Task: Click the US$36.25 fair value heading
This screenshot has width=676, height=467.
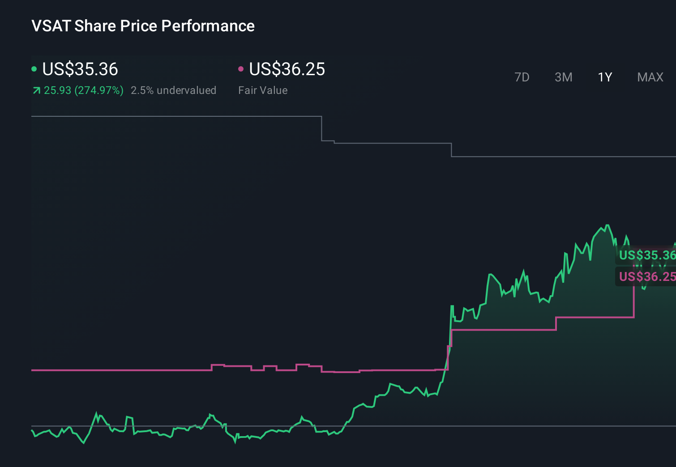Action: [287, 69]
